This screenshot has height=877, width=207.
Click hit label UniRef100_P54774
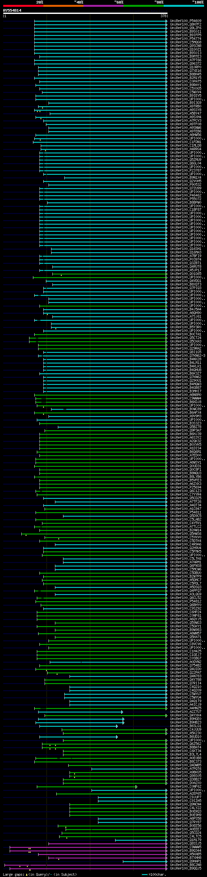186,39
